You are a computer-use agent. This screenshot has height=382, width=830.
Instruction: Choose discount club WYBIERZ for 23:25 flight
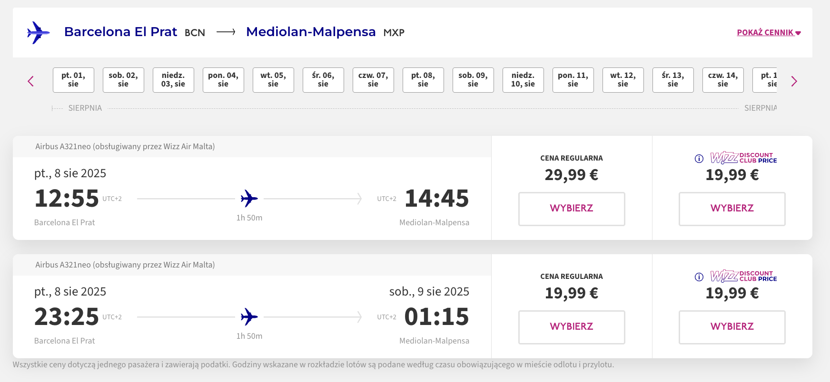pyautogui.click(x=732, y=327)
